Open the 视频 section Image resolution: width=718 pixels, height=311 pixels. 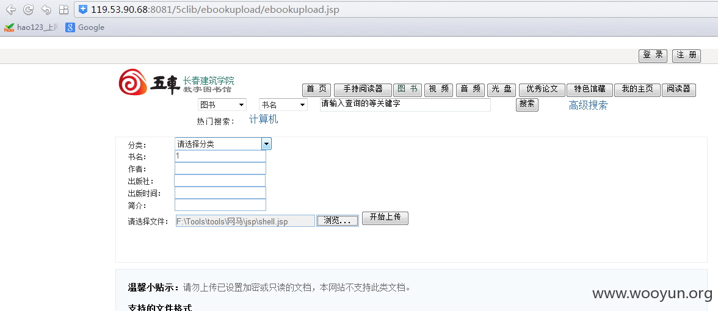pyautogui.click(x=438, y=90)
